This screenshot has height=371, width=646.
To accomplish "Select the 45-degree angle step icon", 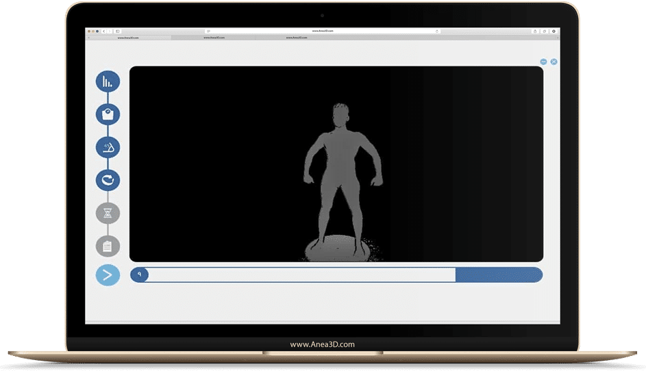I will tap(108, 147).
